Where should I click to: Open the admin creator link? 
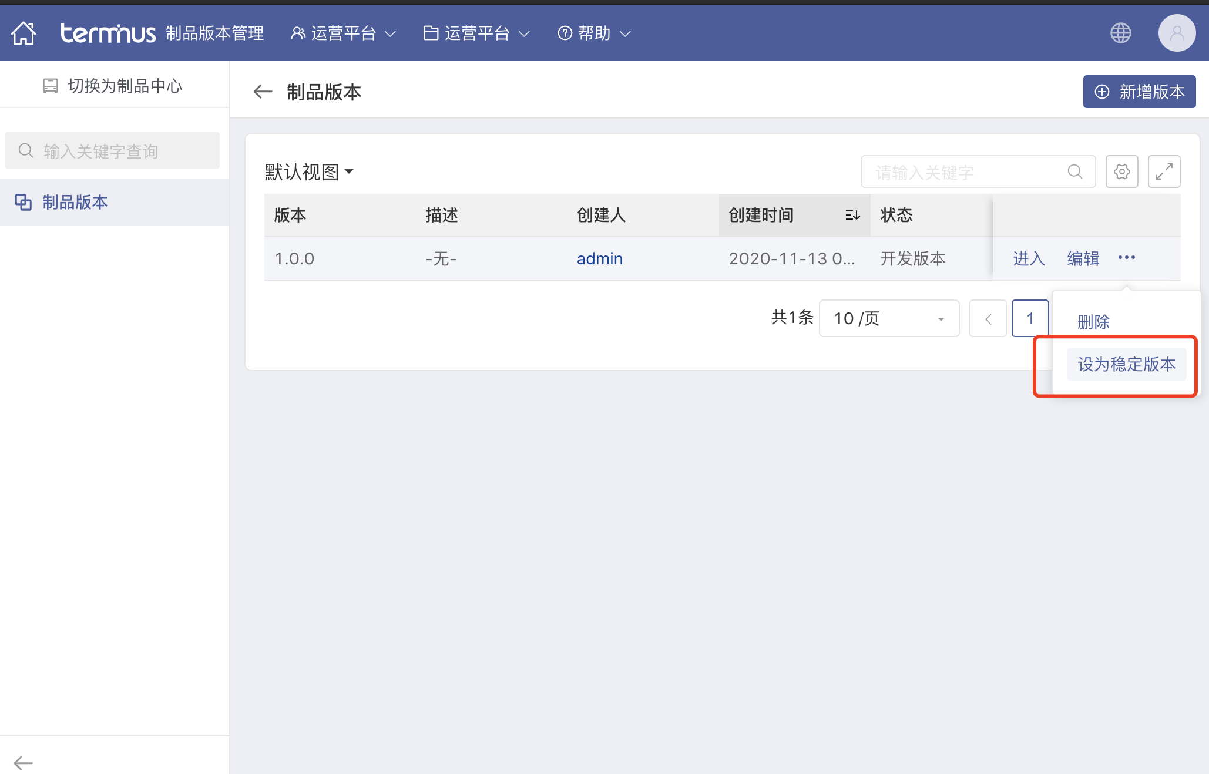point(599,258)
